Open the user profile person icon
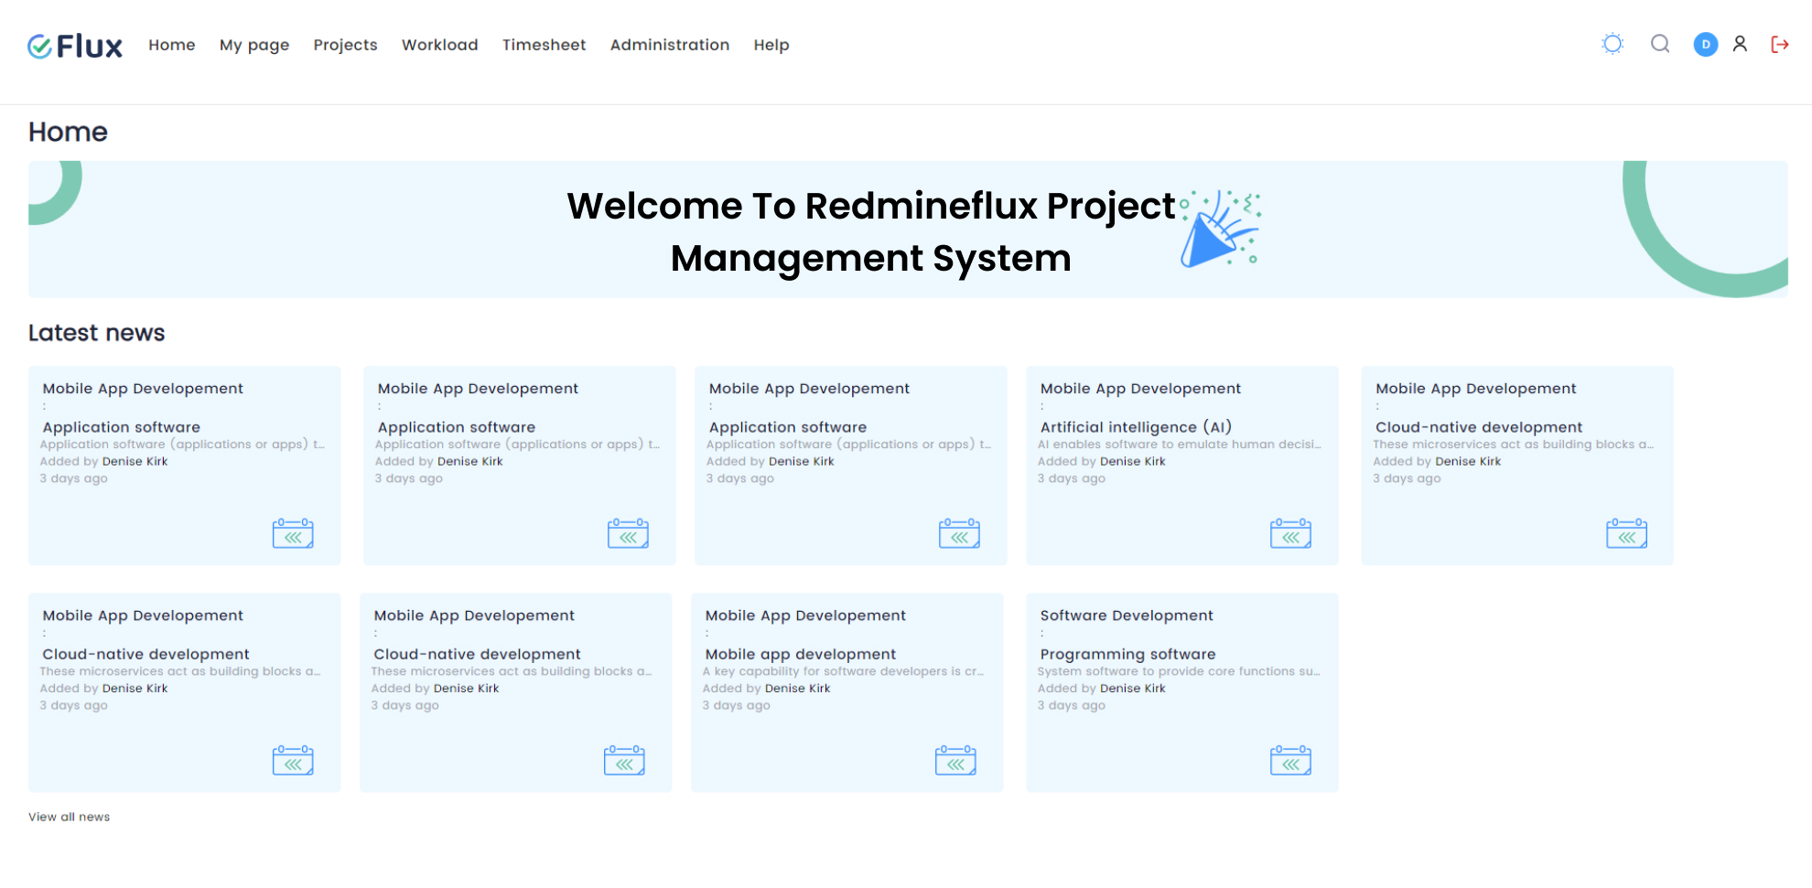The height and width of the screenshot is (888, 1812). point(1740,44)
